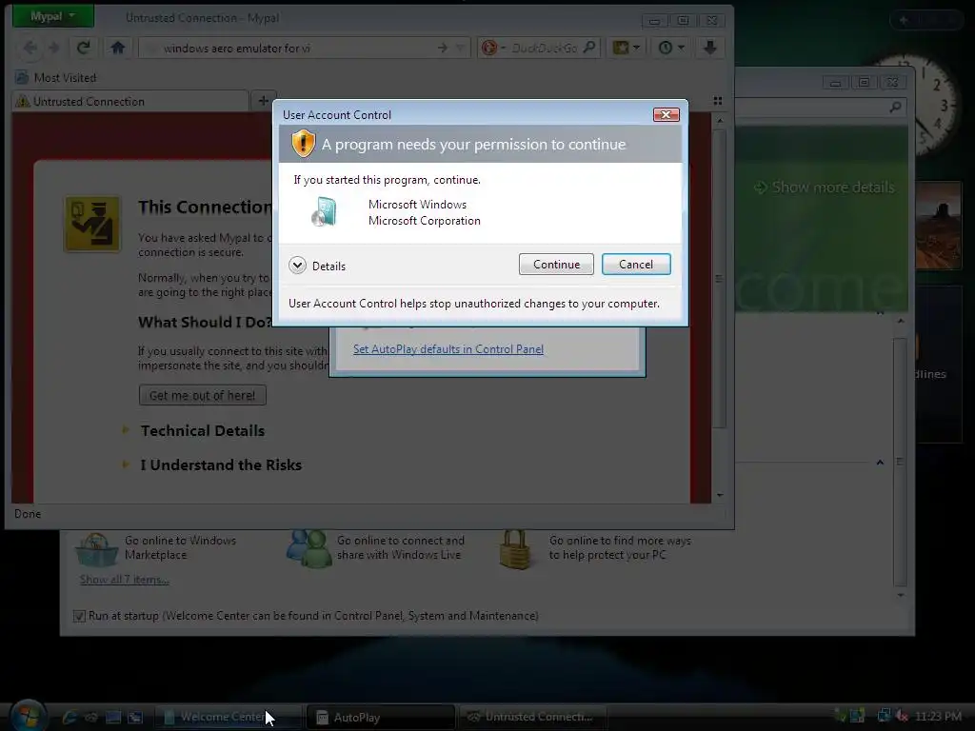Screen dimensions: 975x731
Task: Open the bookmarks menu button
Action: click(627, 48)
